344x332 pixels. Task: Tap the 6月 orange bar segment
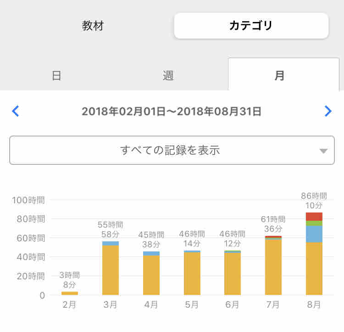coord(233,274)
